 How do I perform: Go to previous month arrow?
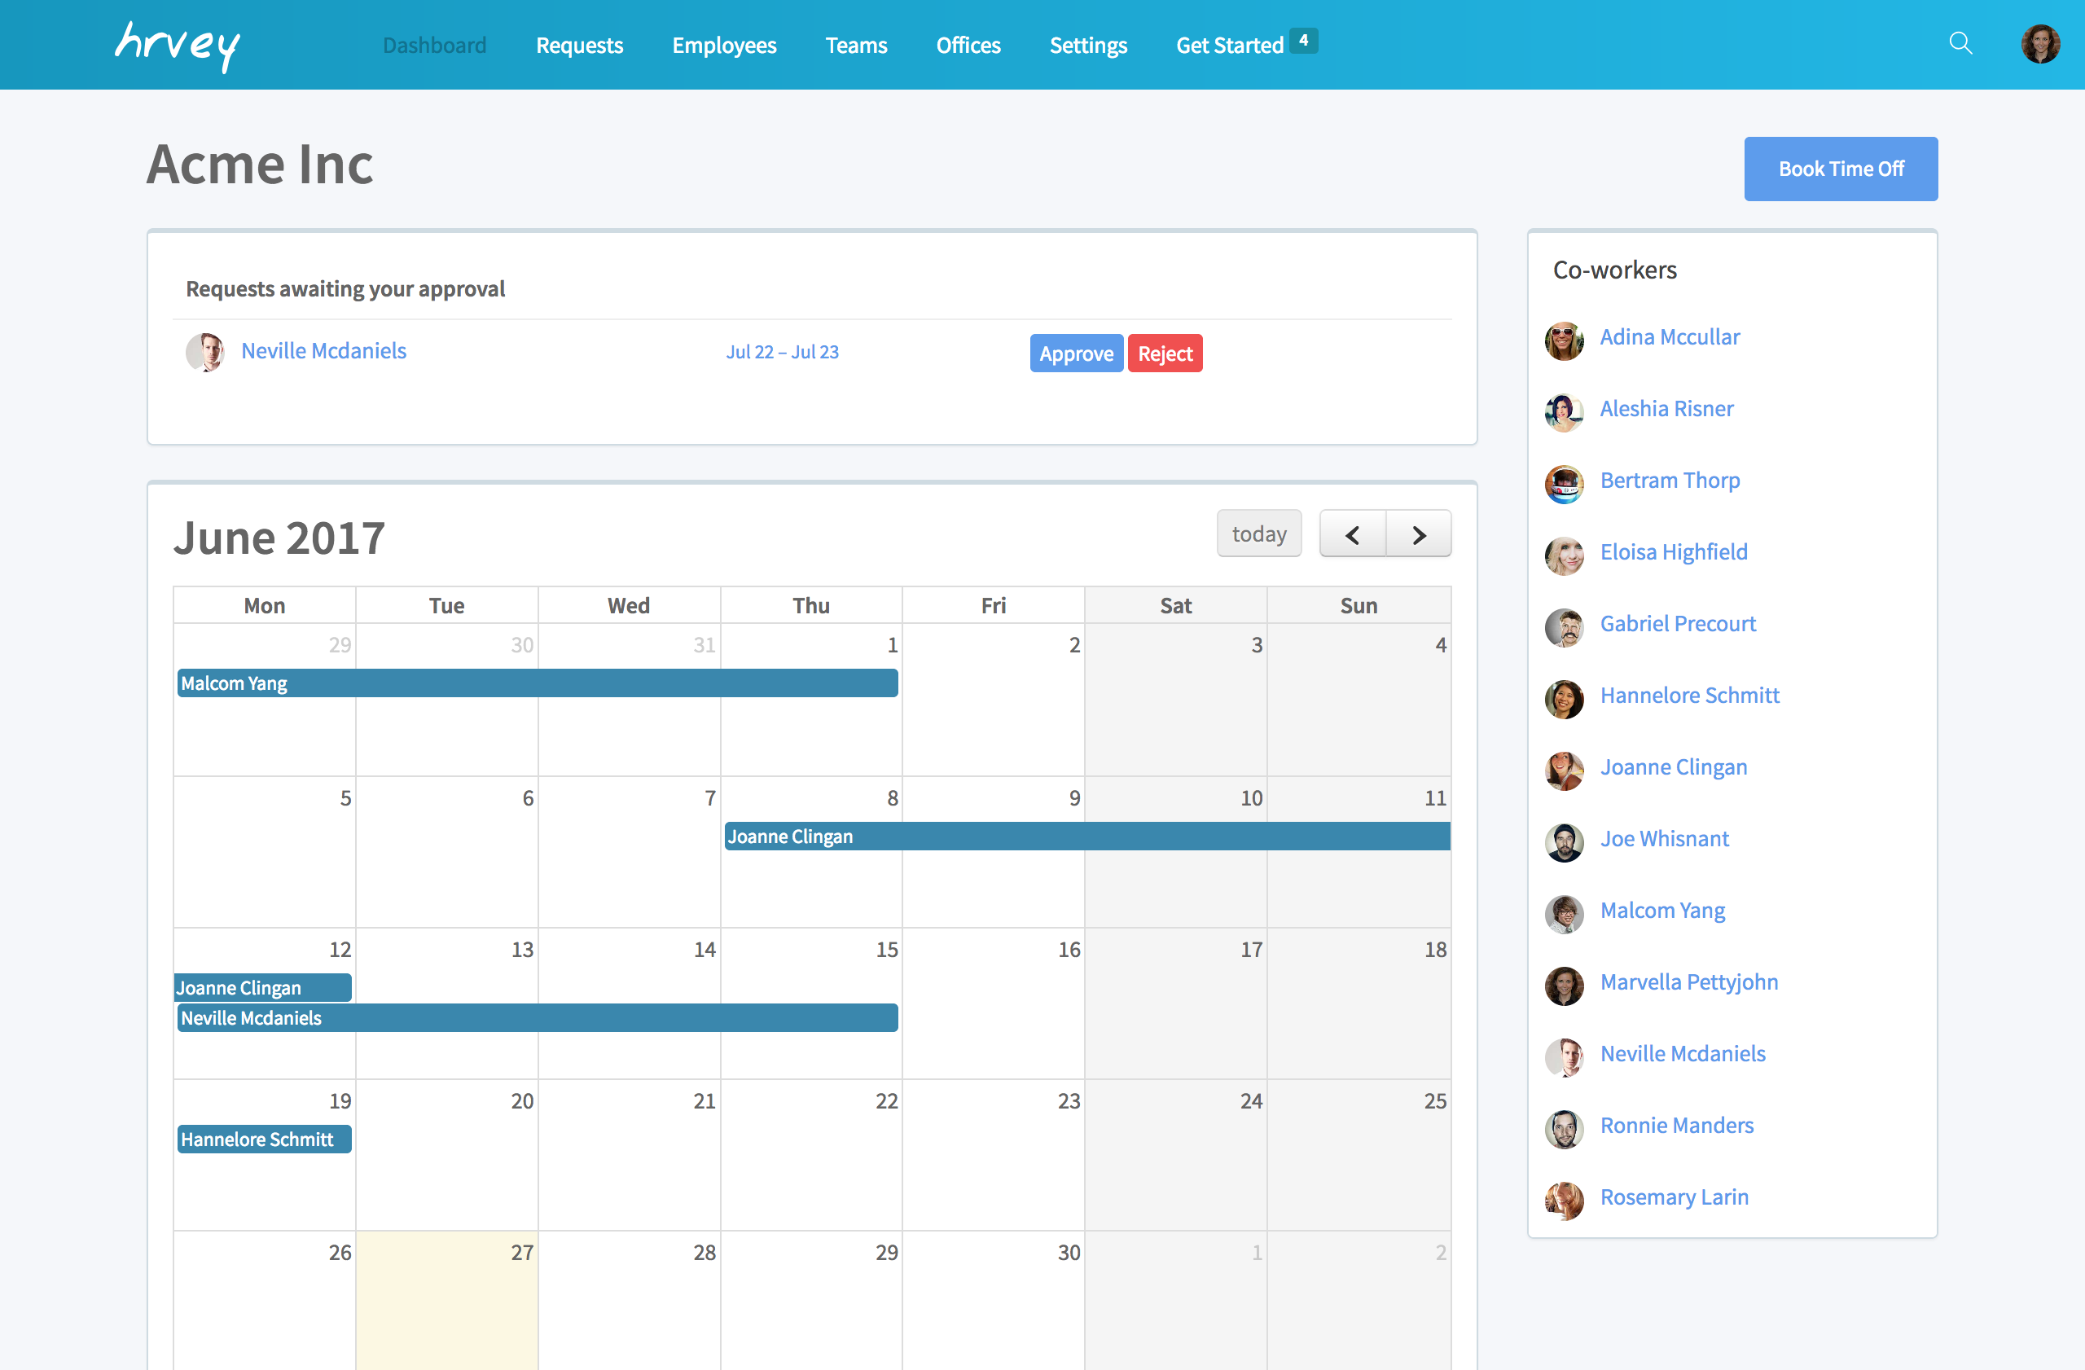pyautogui.click(x=1352, y=534)
